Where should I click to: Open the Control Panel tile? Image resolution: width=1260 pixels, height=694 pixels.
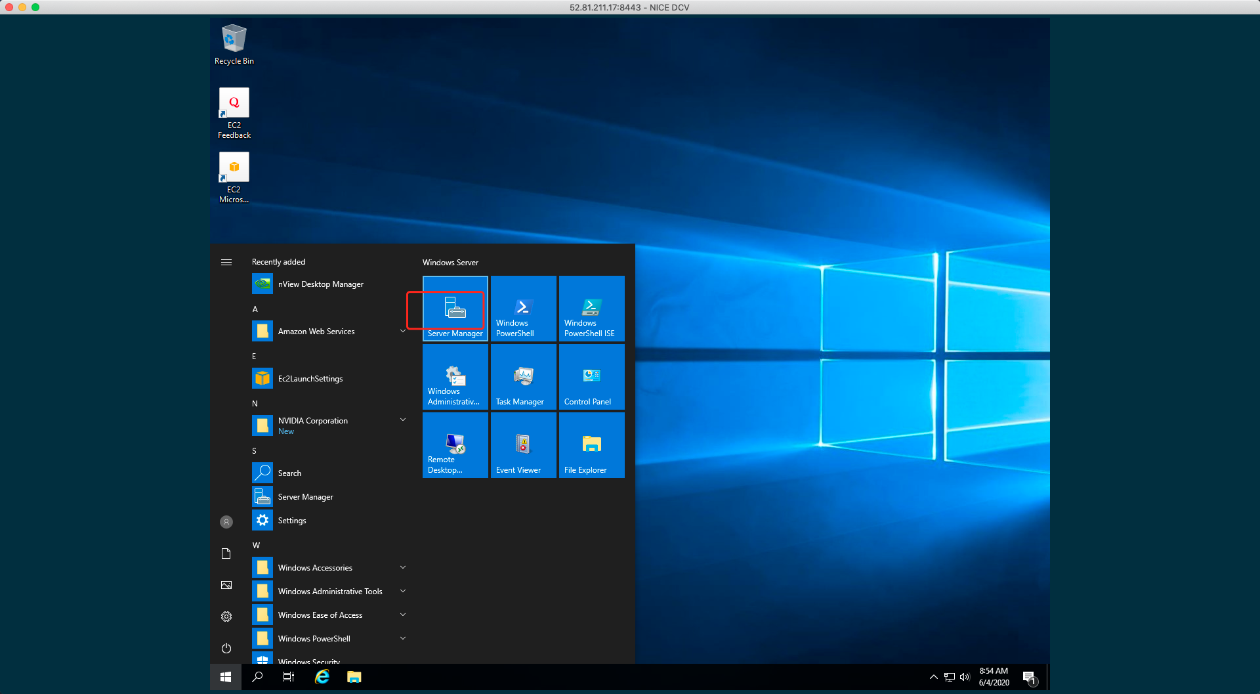(x=591, y=377)
